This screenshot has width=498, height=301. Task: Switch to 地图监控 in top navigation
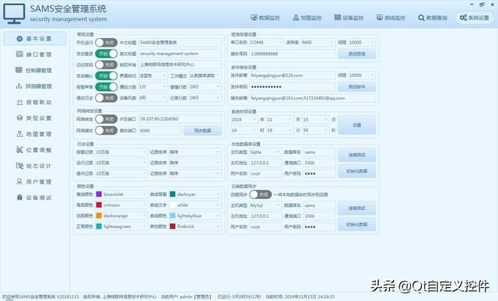click(307, 18)
